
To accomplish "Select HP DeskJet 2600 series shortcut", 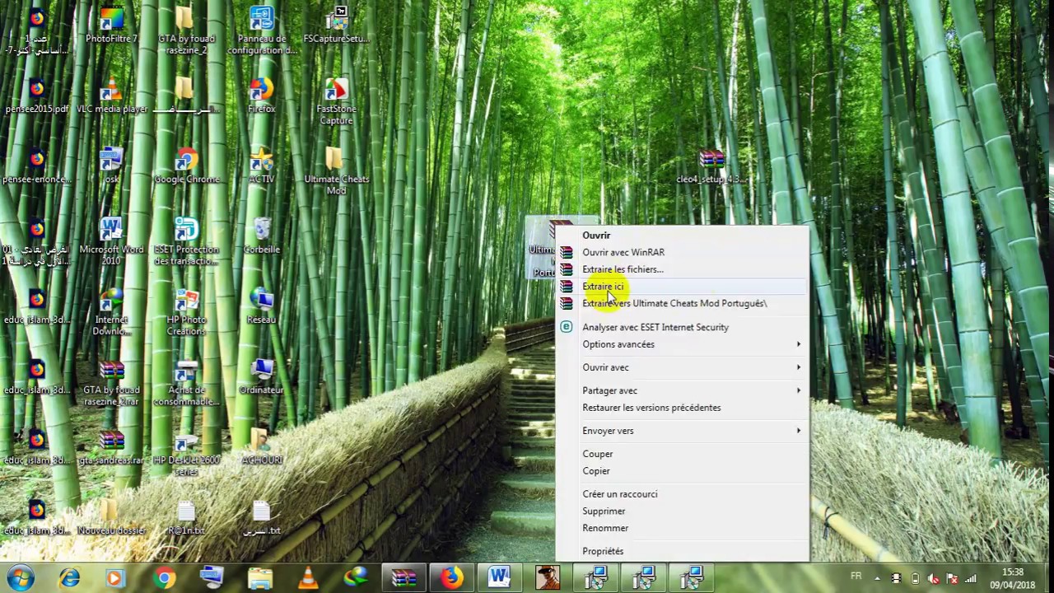I will [x=187, y=453].
